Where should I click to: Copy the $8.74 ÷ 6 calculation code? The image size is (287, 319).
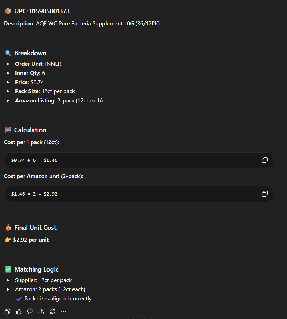265,160
